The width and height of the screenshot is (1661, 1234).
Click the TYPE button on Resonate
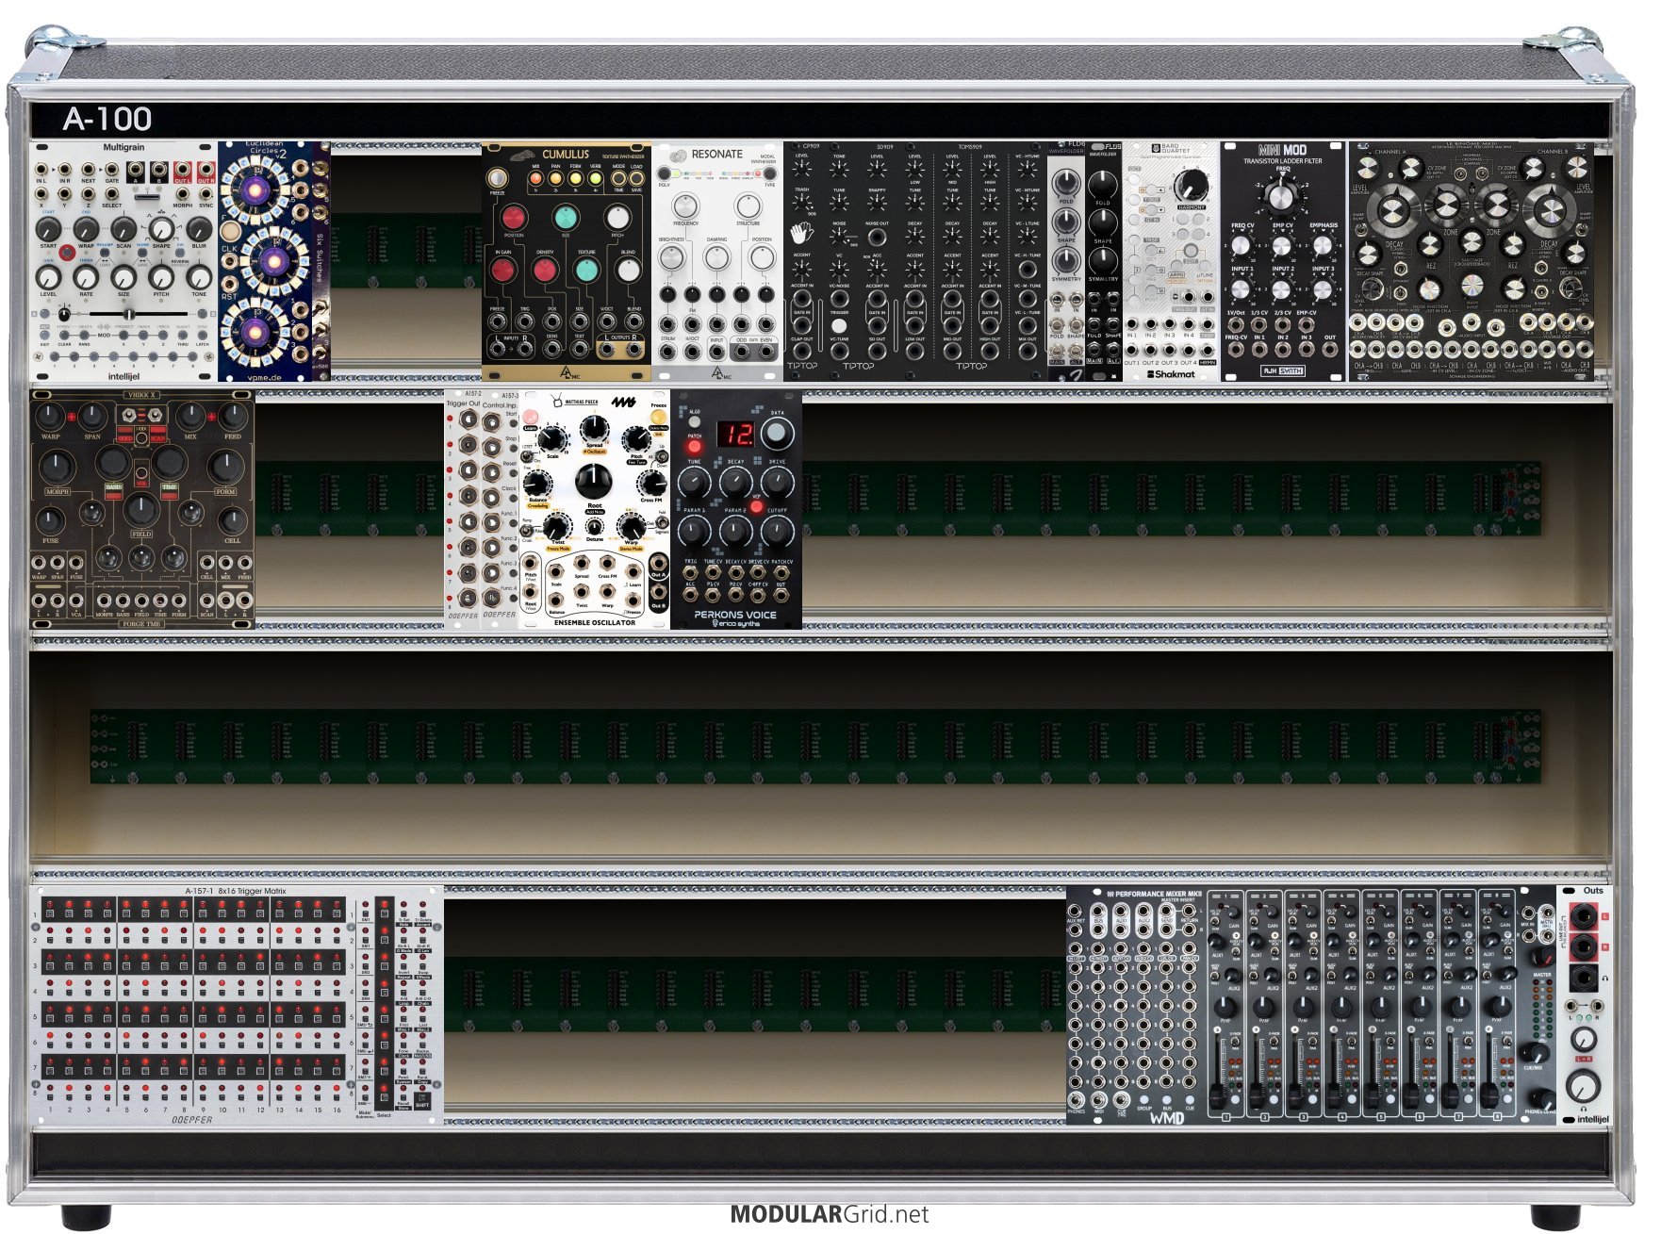pos(769,174)
